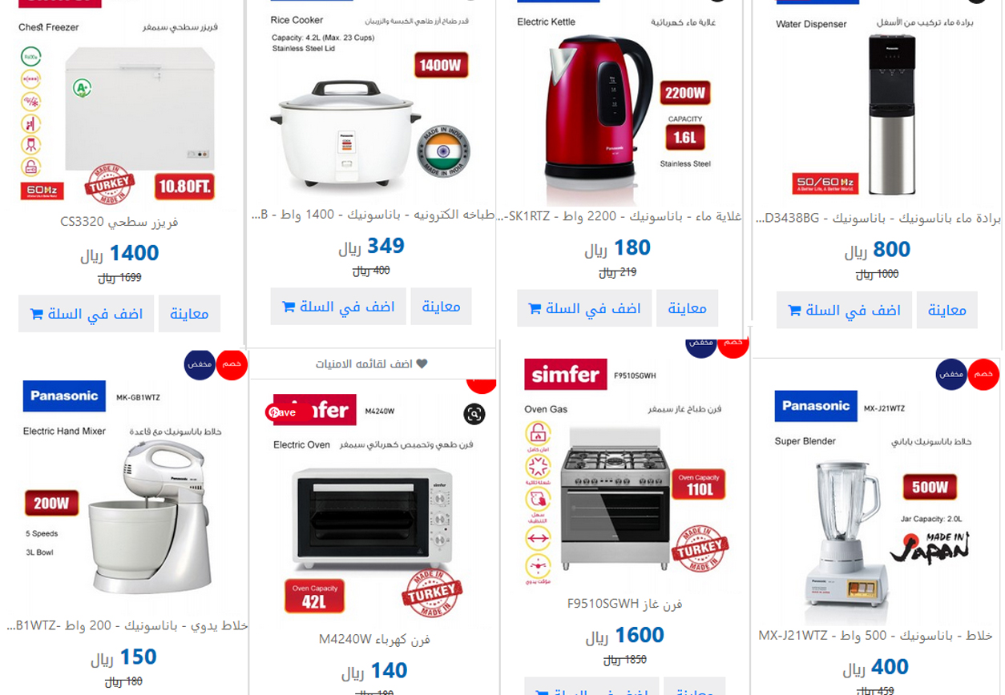Click the Pinterest Save button on the oven image
The height and width of the screenshot is (695, 1005).
coord(281,412)
